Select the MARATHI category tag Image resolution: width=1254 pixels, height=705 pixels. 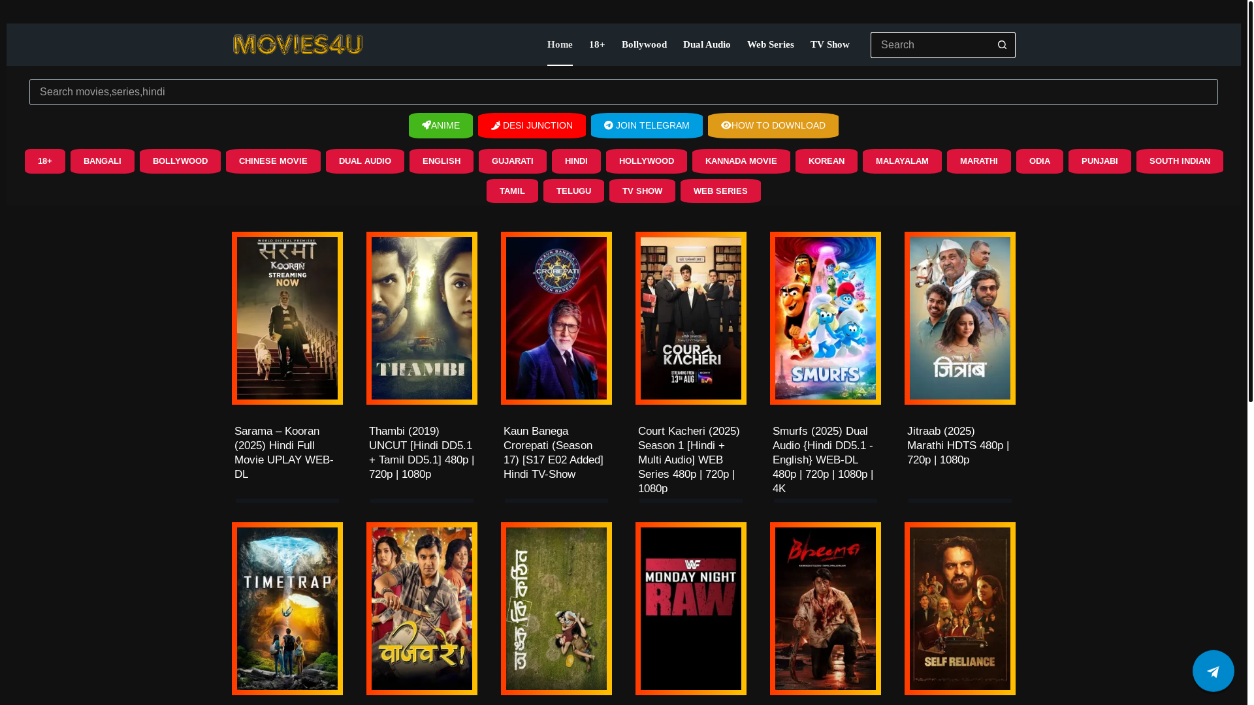coord(979,161)
